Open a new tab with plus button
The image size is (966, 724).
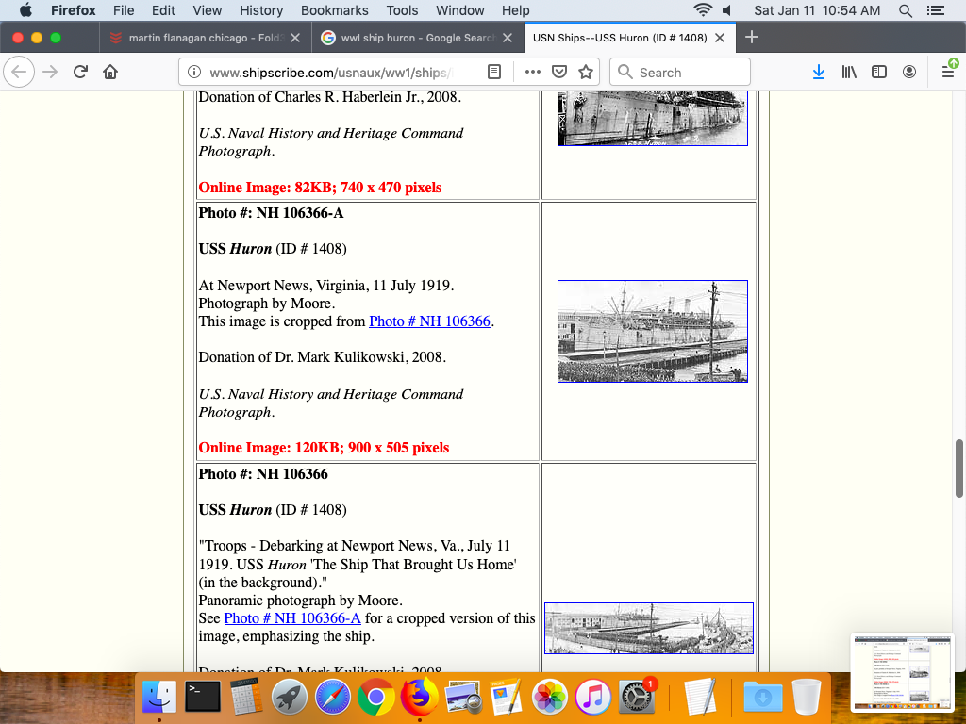pyautogui.click(x=752, y=38)
